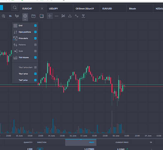Enable the "Buy" price chart checkbox

tap(35, 67)
